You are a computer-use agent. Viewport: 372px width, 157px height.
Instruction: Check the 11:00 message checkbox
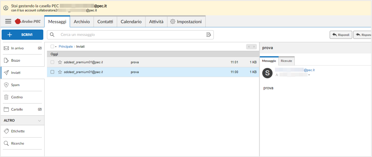53,72
